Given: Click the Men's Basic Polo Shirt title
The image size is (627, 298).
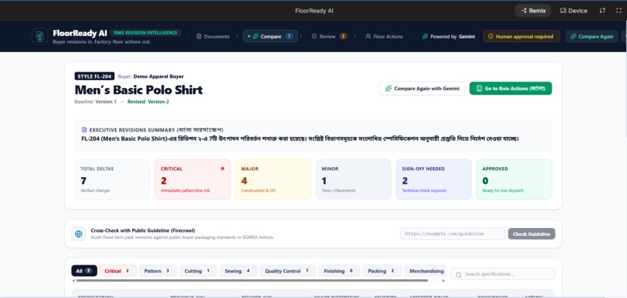Looking at the screenshot, I should coord(138,89).
